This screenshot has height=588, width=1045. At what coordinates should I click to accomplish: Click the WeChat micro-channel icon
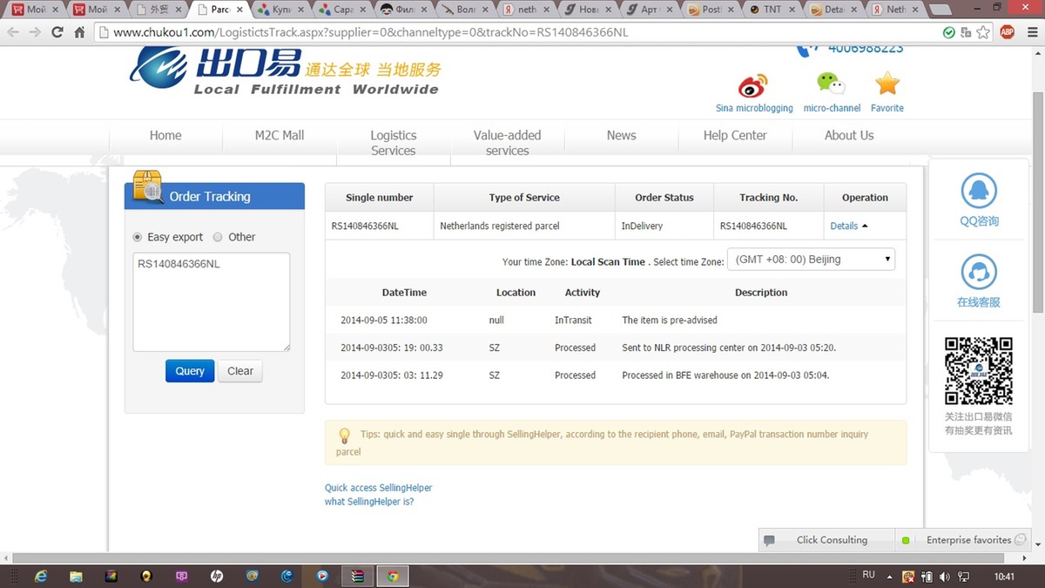(831, 84)
